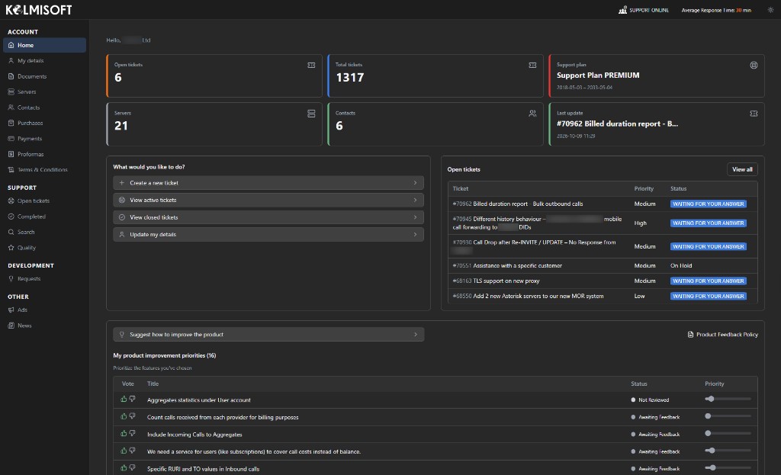This screenshot has height=475, width=781.
Task: Thumbs down Include Incoming Calls to Aggregates
Action: tap(133, 433)
